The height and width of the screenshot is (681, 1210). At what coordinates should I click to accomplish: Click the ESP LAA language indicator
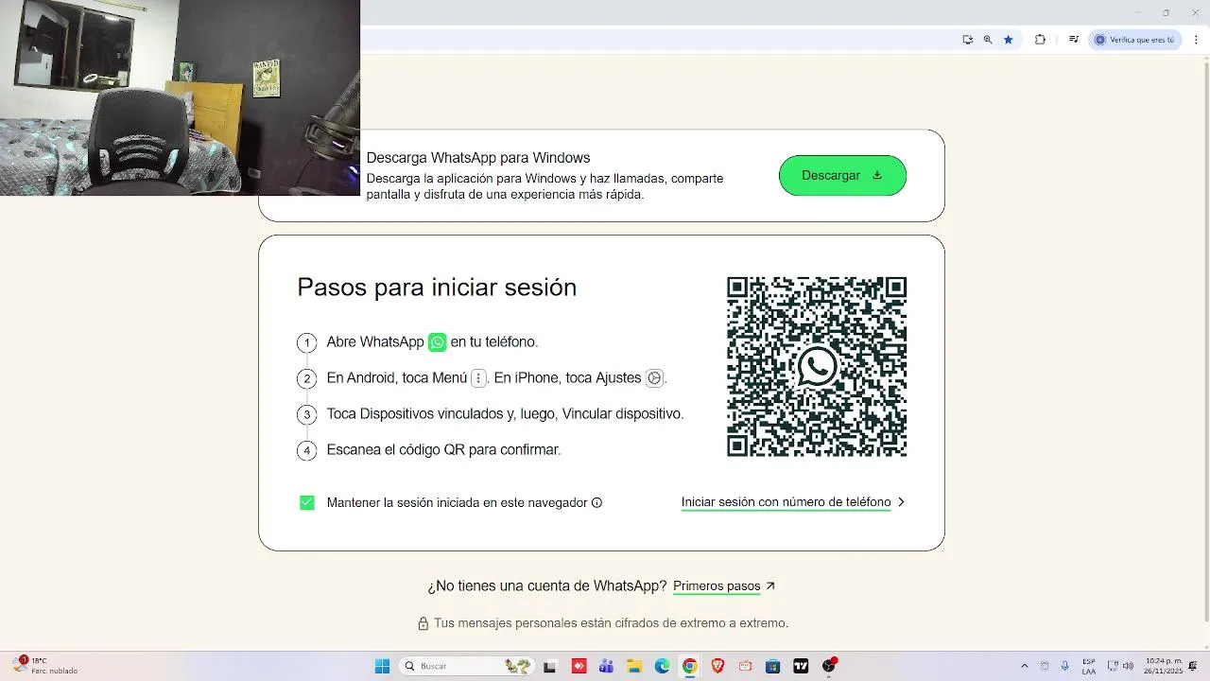(x=1089, y=666)
